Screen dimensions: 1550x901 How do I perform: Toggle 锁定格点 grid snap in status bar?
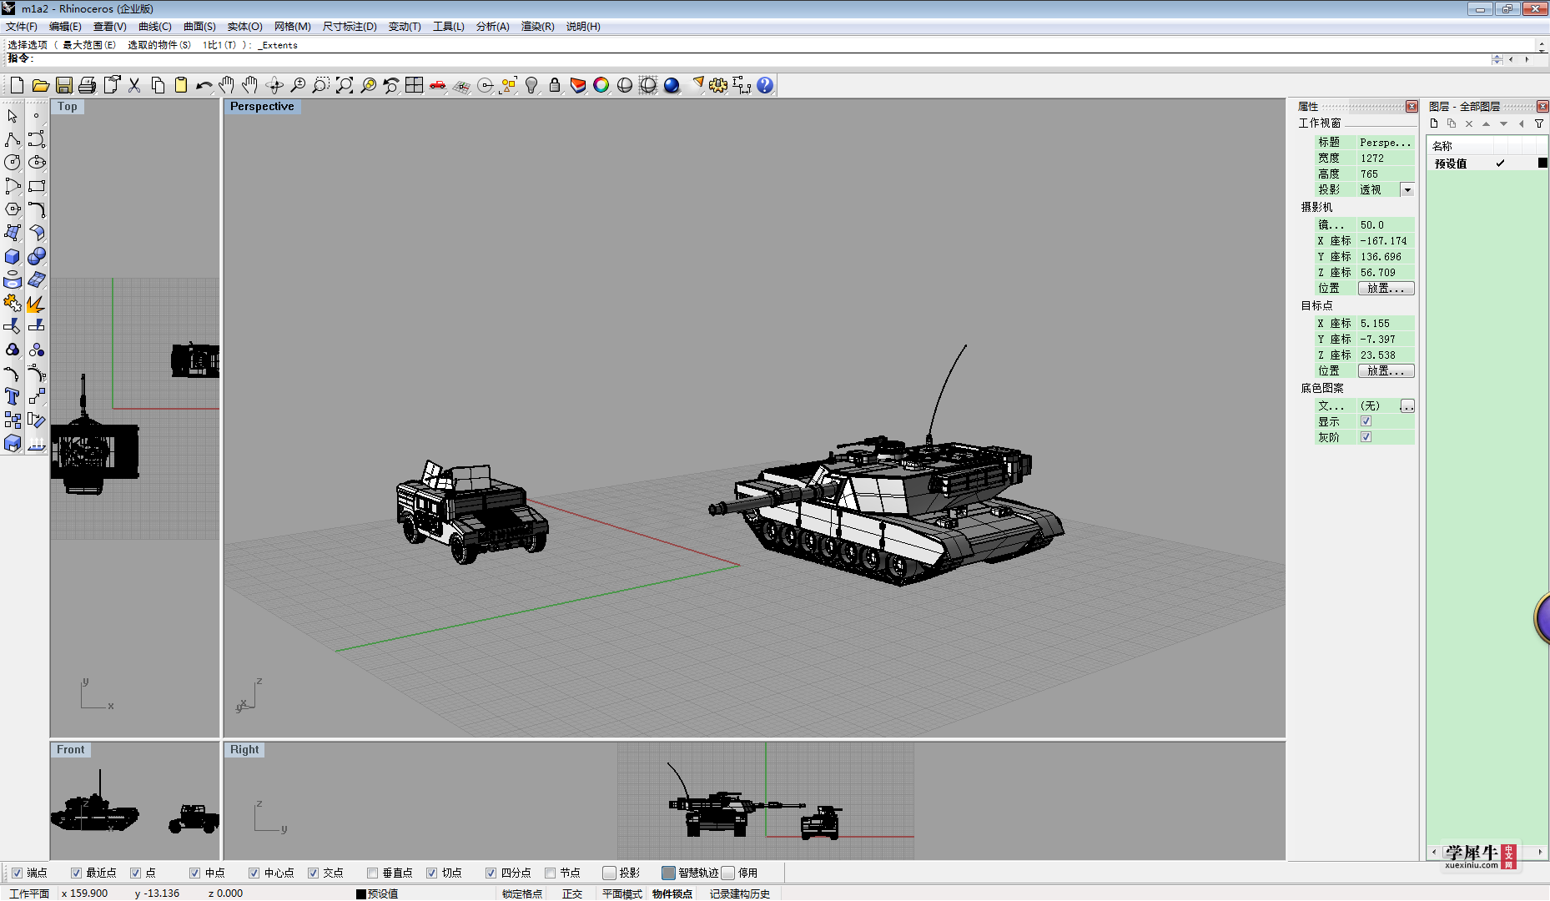point(522,893)
